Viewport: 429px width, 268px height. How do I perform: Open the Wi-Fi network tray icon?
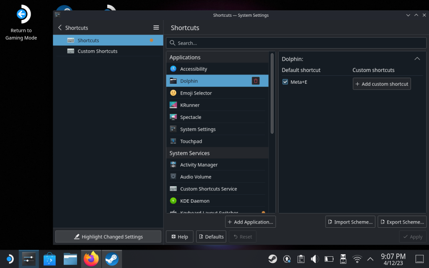point(357,259)
